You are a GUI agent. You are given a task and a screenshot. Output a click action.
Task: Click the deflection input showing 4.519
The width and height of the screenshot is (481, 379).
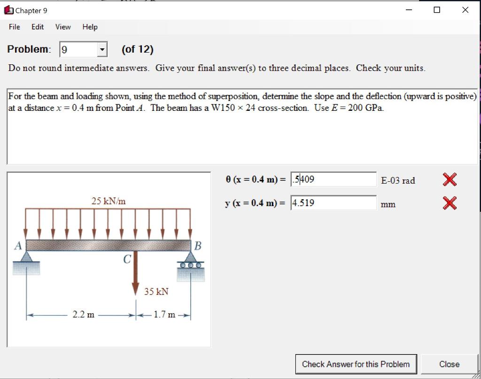334,203
